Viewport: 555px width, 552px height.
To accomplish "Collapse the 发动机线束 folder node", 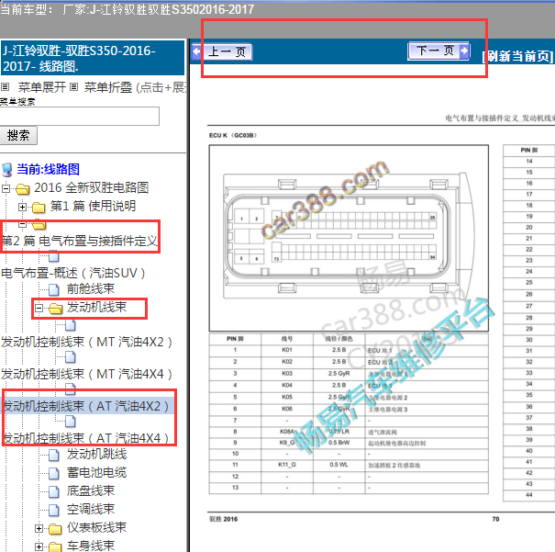I will [39, 309].
